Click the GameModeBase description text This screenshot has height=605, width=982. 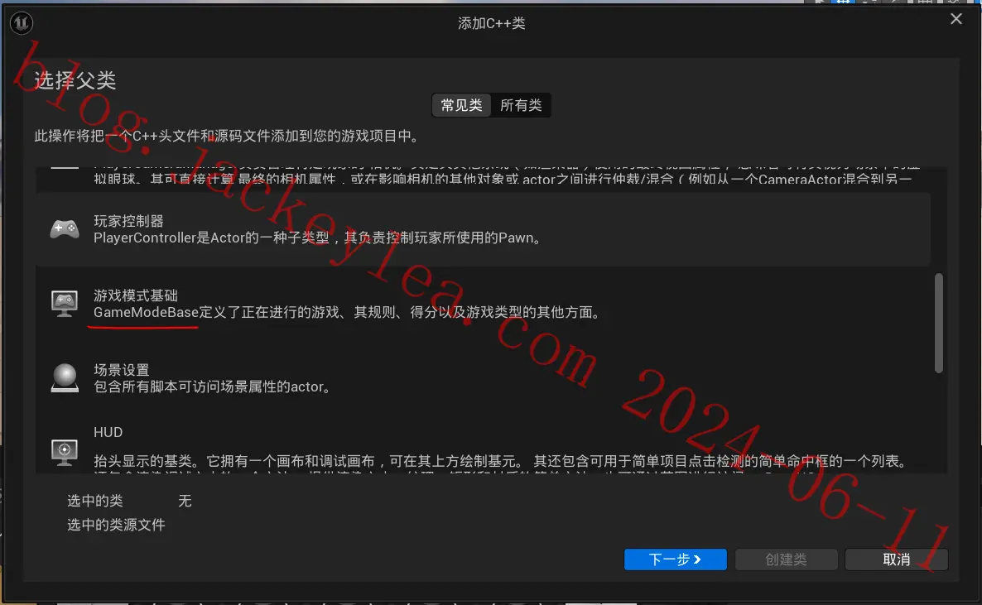pos(346,312)
